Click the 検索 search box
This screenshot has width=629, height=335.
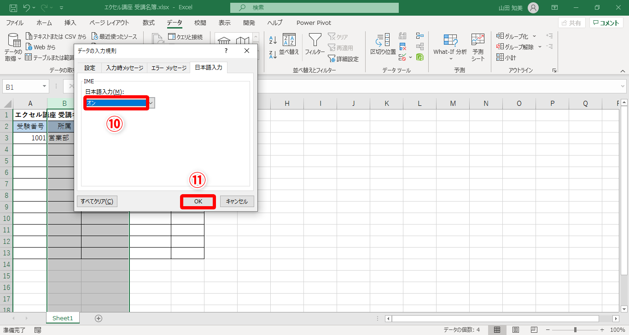(x=314, y=8)
